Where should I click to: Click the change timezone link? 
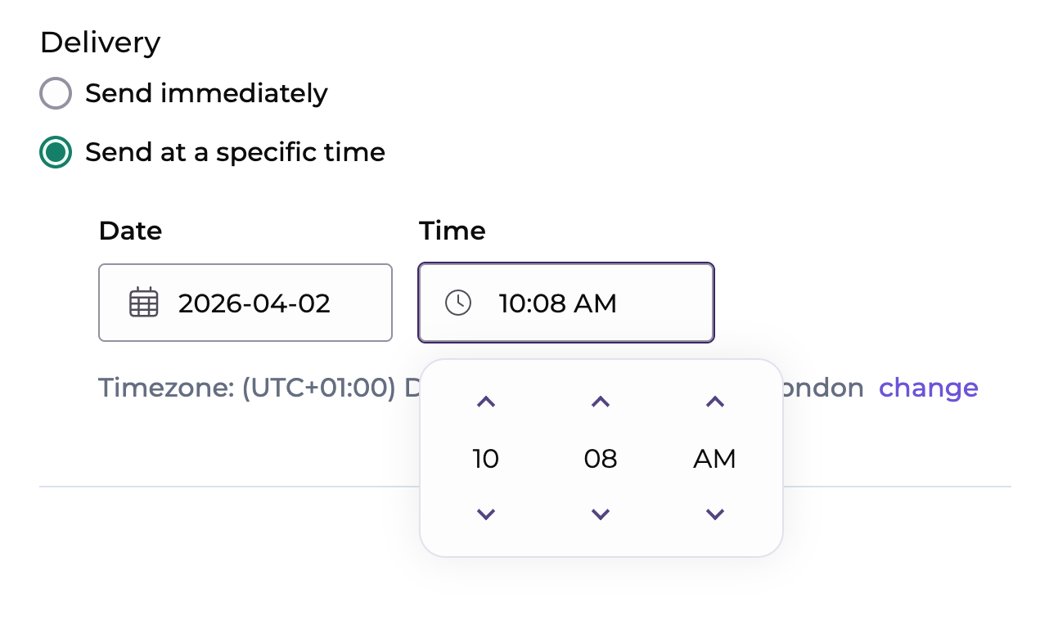(929, 388)
